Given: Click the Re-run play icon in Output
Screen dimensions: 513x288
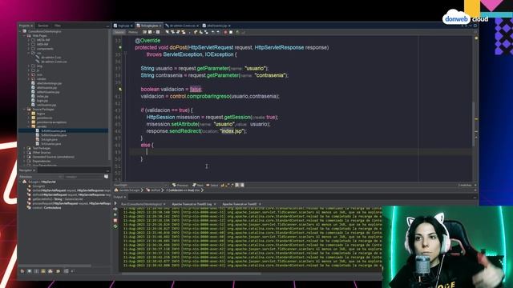Looking at the screenshot, I should point(115,203).
